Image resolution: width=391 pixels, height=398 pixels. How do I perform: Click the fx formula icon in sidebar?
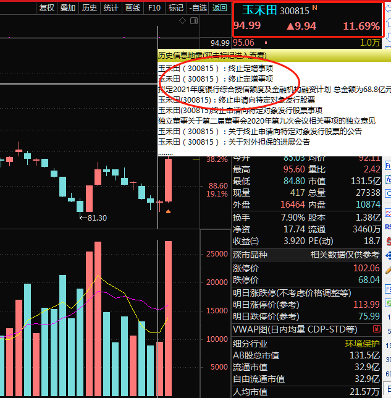(388, 179)
